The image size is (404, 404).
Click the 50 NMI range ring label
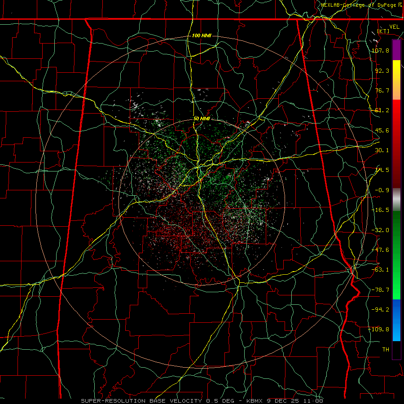(202, 119)
